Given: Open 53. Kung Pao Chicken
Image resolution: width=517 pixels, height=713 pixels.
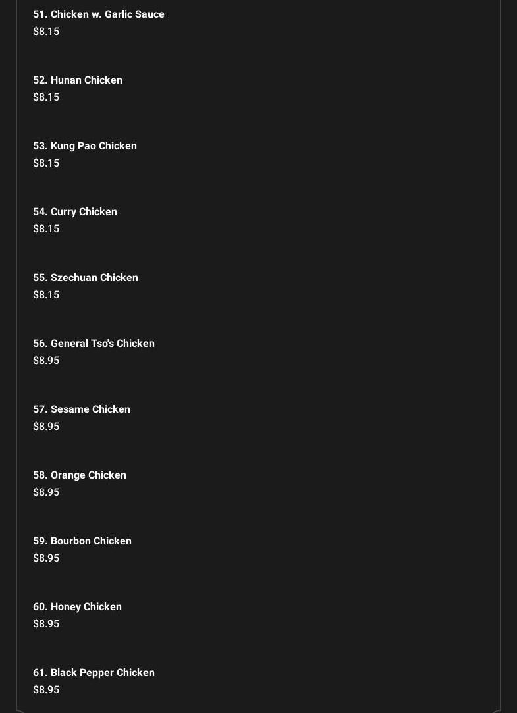Looking at the screenshot, I should click(x=85, y=146).
